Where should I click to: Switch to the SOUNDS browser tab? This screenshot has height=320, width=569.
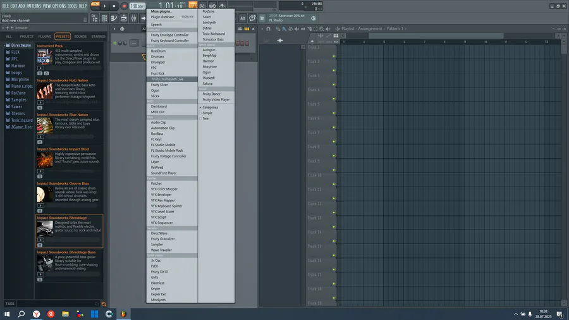[80, 37]
